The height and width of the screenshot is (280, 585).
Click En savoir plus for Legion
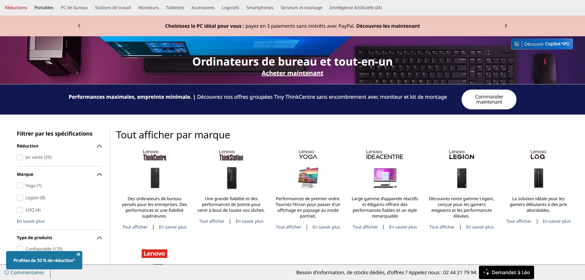pos(480,227)
